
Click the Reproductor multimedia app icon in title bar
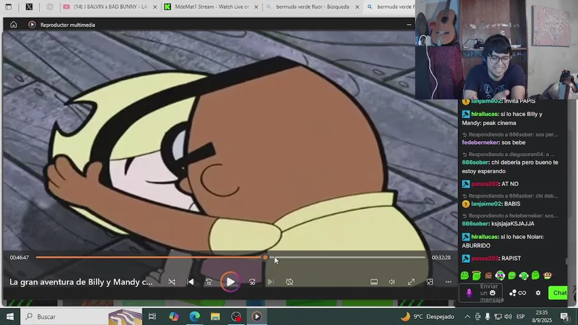click(32, 24)
